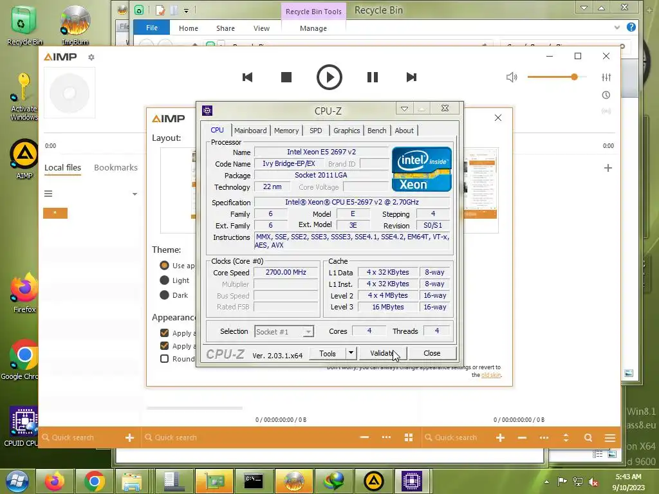
Task: Open the File tab in Recycle Bin
Action: [x=152, y=28]
